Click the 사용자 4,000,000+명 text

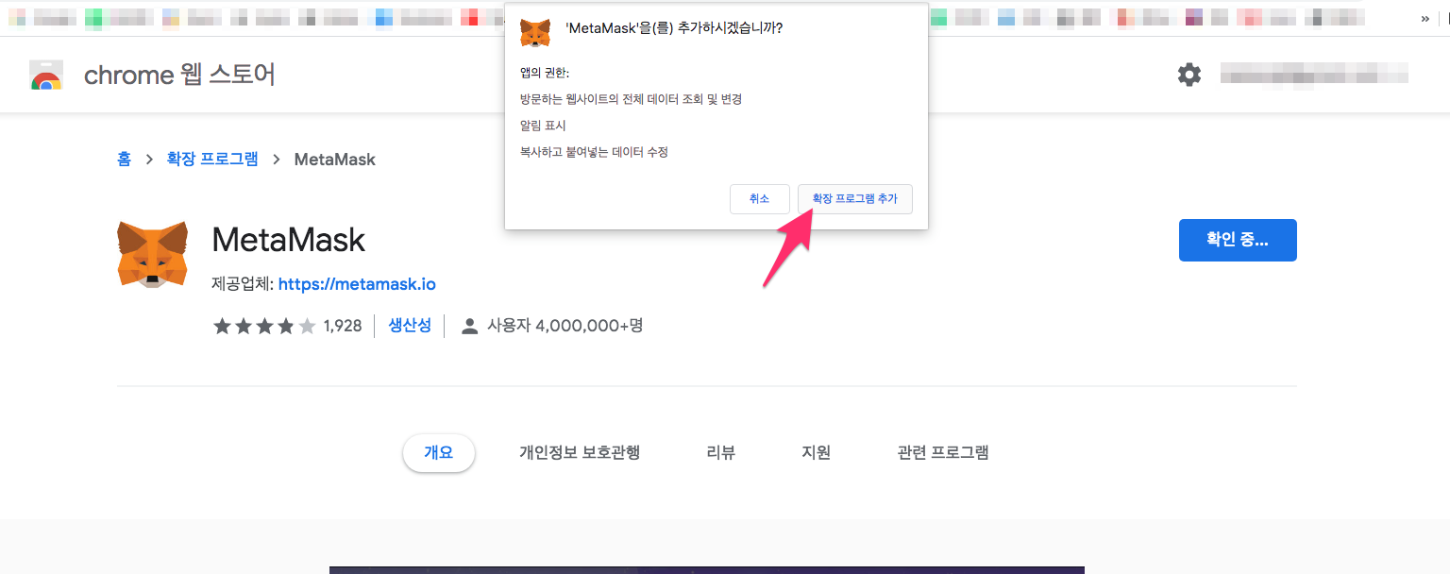point(565,326)
